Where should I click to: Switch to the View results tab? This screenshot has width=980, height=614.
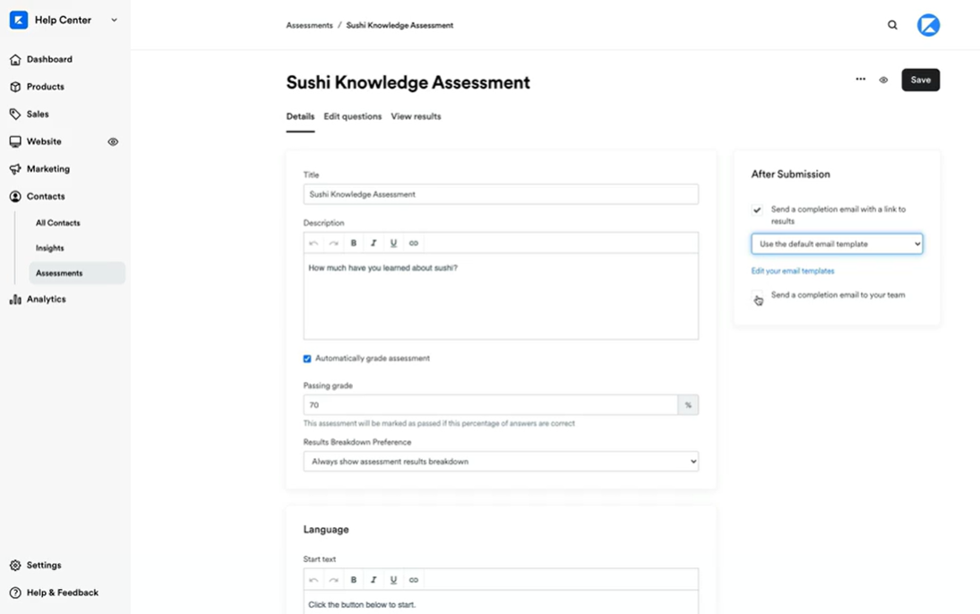(x=416, y=116)
